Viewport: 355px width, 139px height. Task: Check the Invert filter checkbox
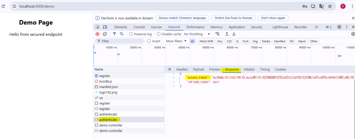click(x=149, y=41)
